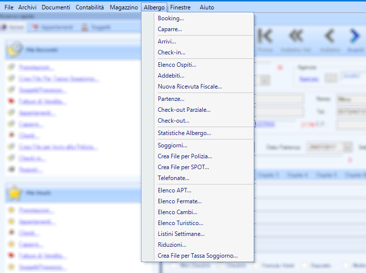Open the Aiuto menu
The height and width of the screenshot is (273, 366).
(x=207, y=7)
